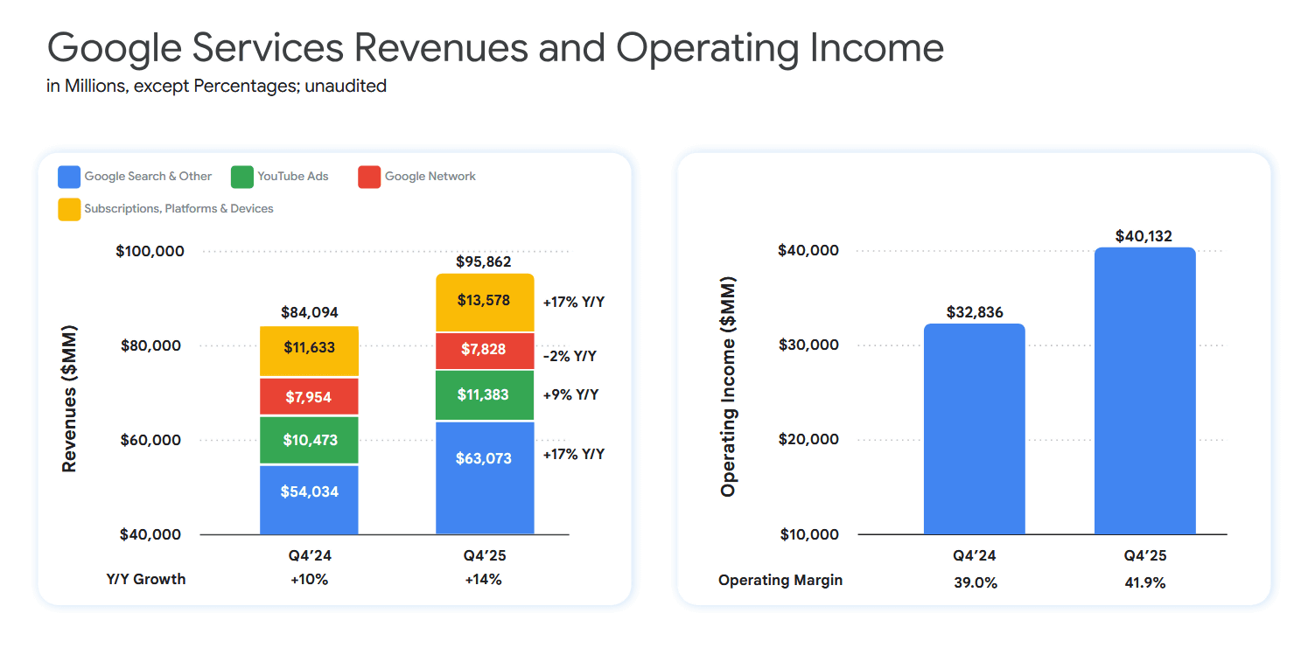This screenshot has width=1308, height=655.
Task: Click the Q4'25 YouTube Ads $11,383 segment
Action: click(485, 395)
